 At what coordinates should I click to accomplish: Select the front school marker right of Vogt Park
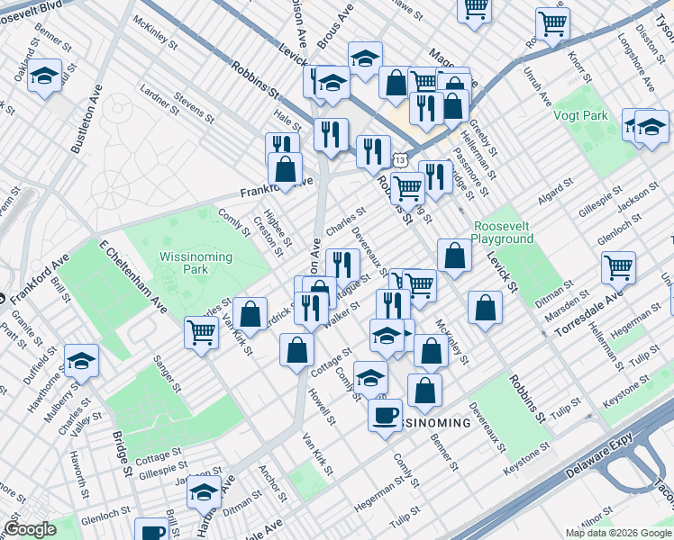652,128
